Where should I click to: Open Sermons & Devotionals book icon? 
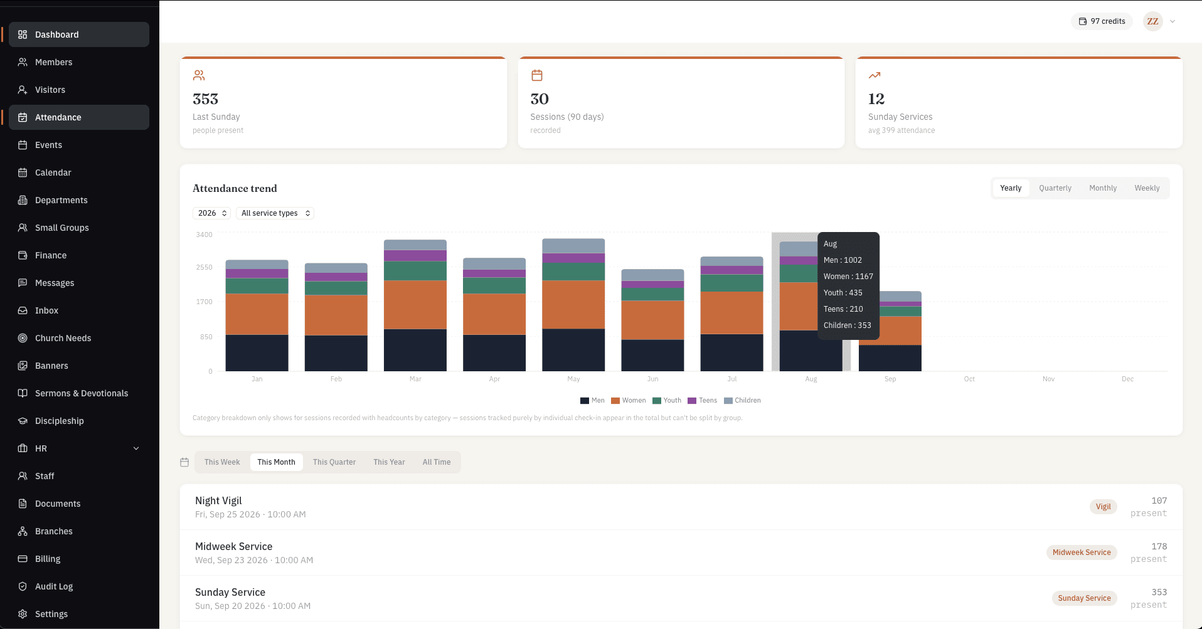tap(23, 393)
